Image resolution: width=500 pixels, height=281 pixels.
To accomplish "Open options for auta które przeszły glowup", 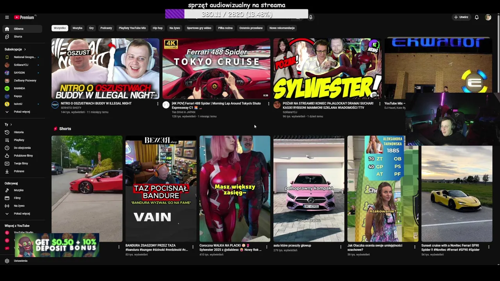I will [x=341, y=247].
